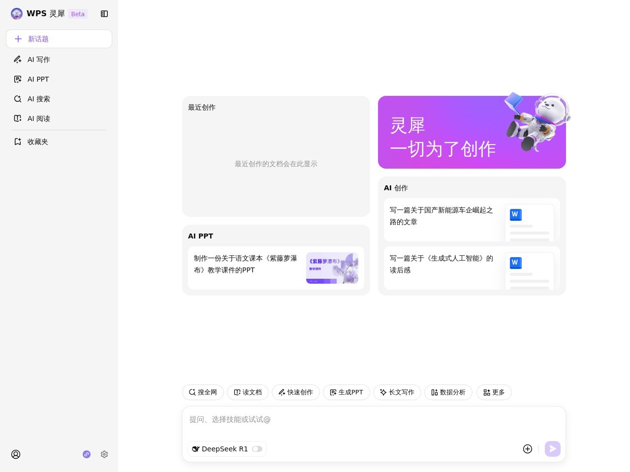Choose the 数据分析 skill chip
The width and height of the screenshot is (630, 472).
[x=448, y=392]
